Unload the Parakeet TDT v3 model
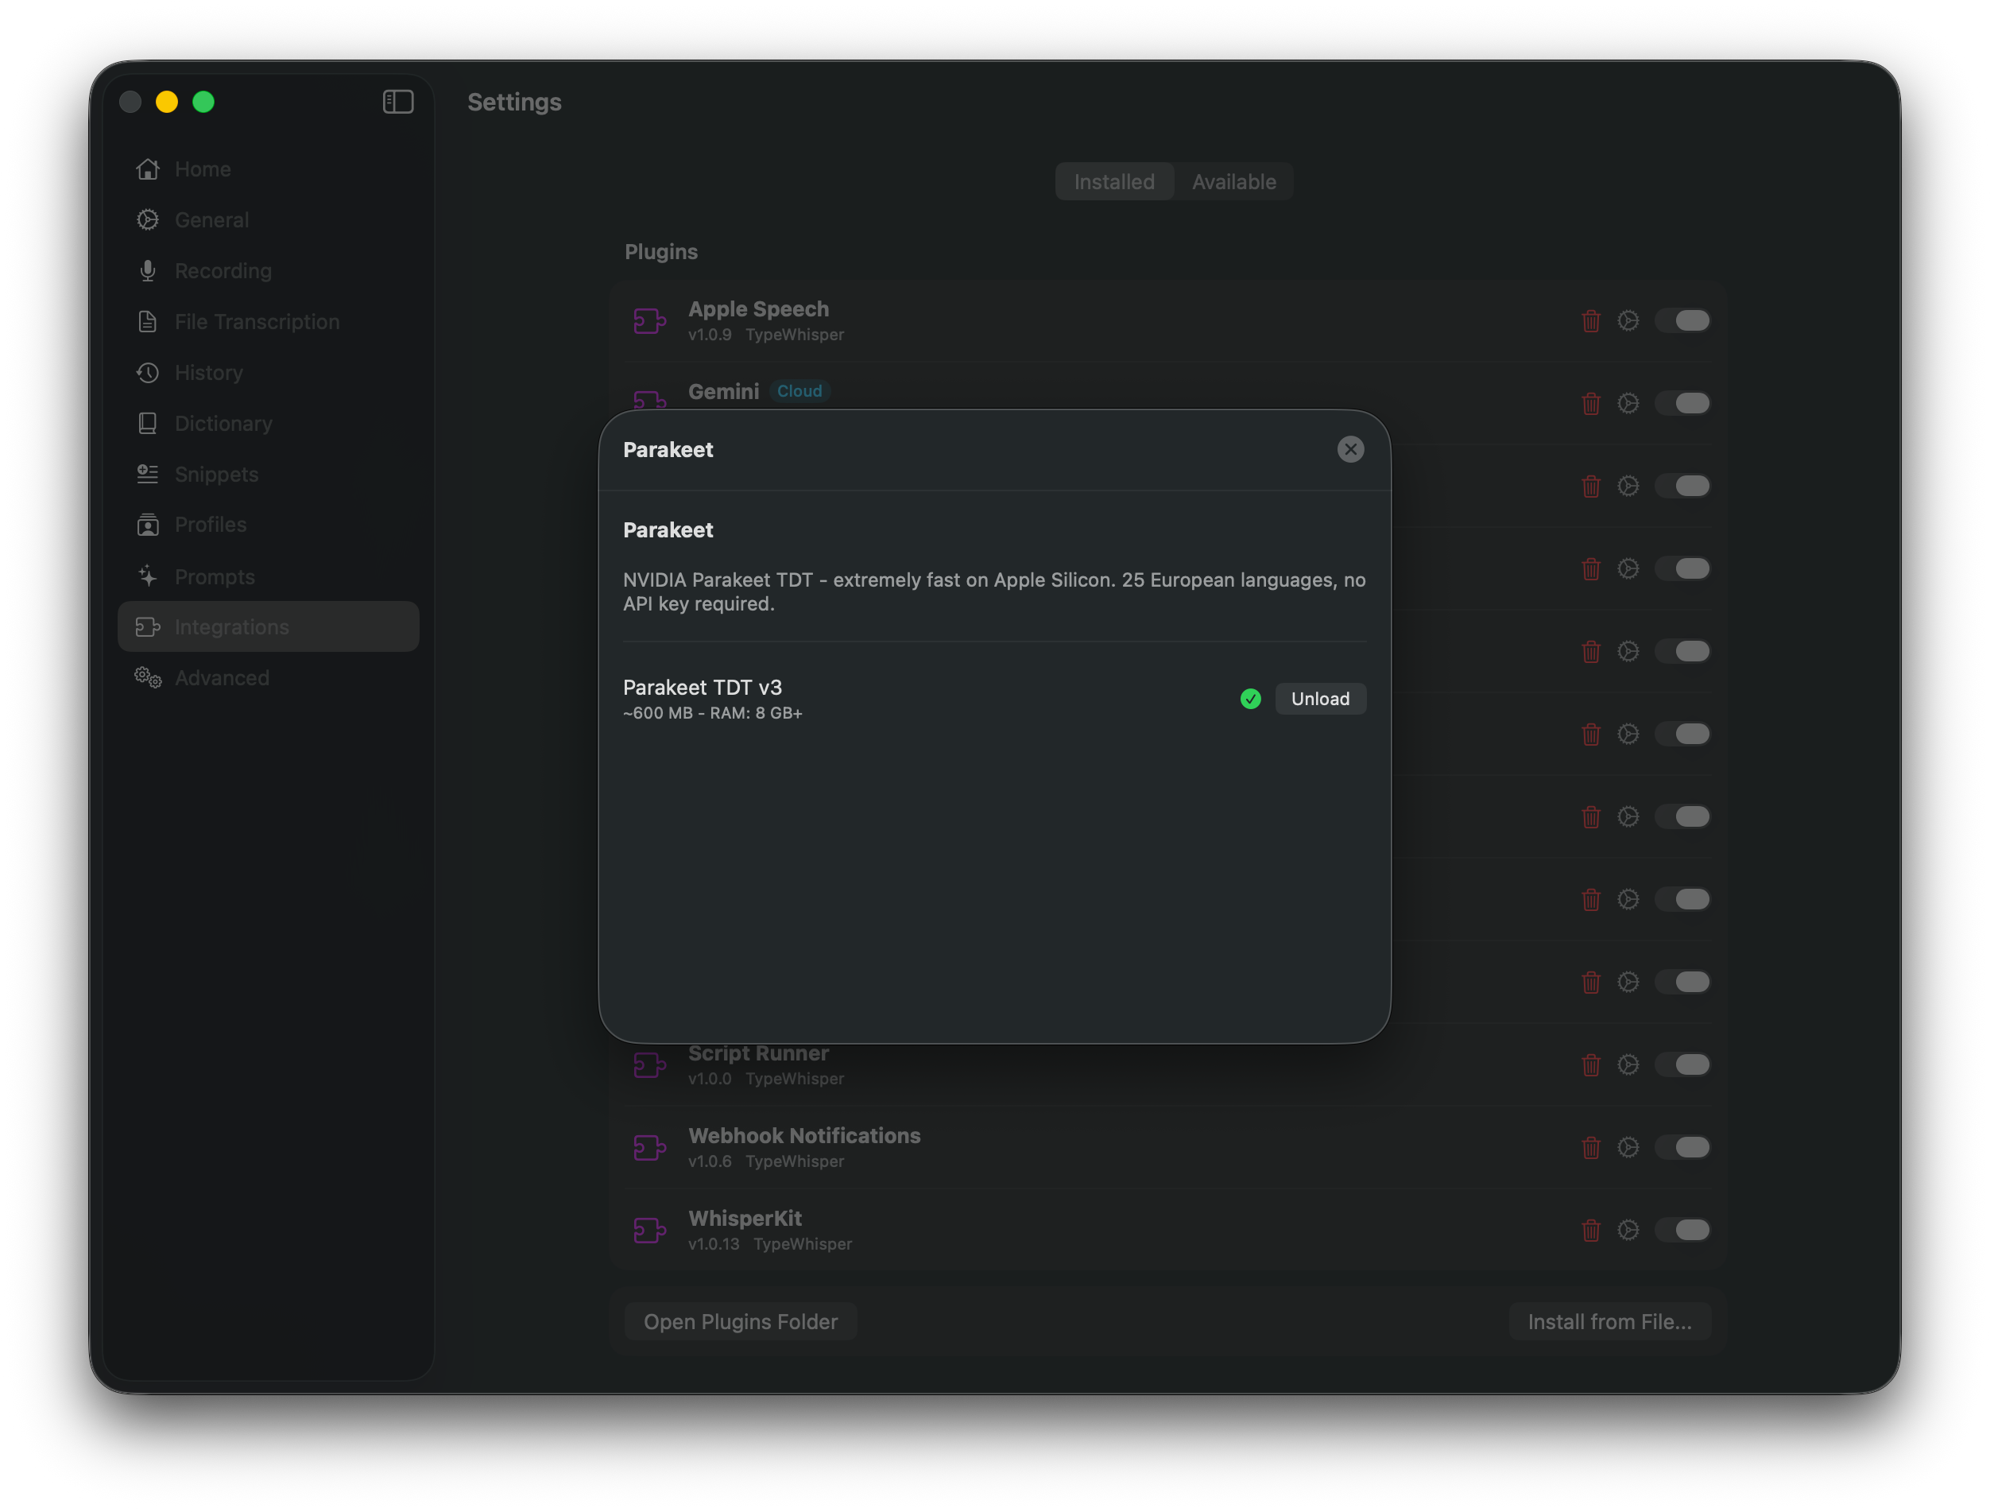 point(1320,699)
